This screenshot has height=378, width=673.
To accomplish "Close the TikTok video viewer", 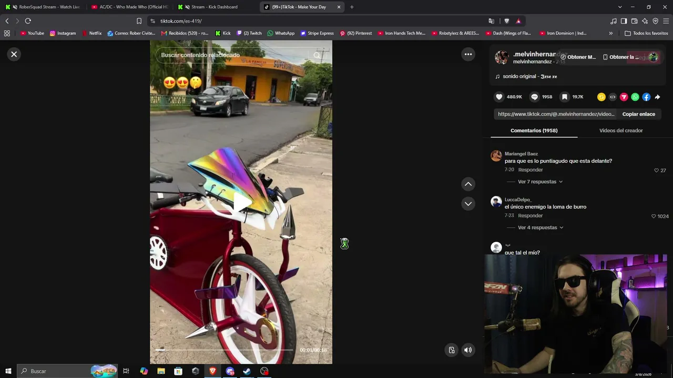I will click(x=14, y=54).
